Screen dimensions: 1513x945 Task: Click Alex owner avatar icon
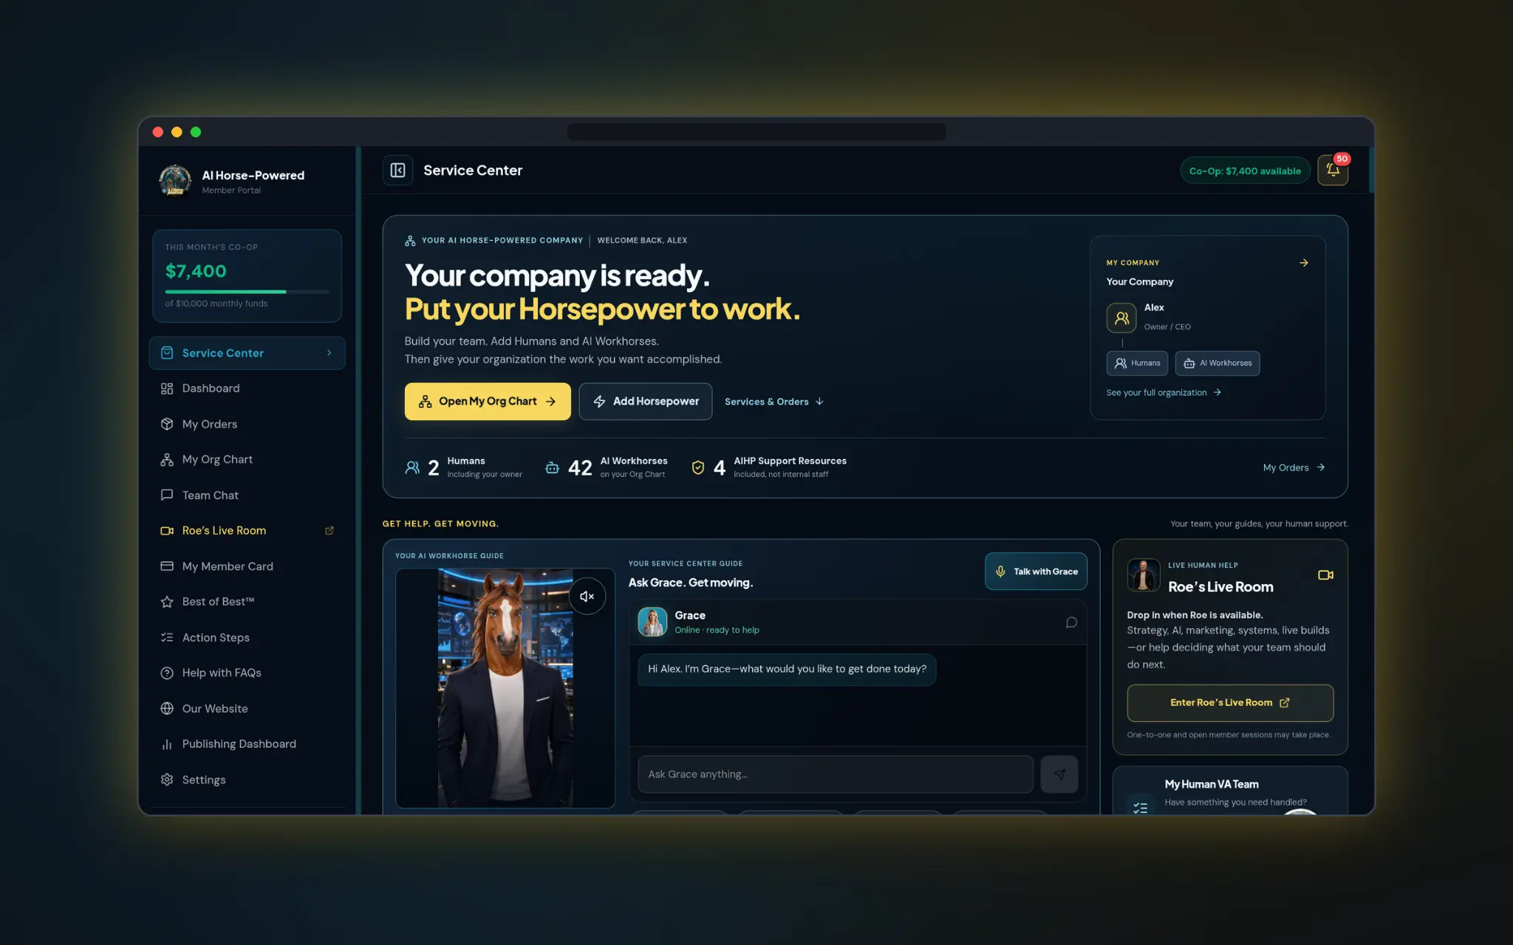(x=1121, y=318)
